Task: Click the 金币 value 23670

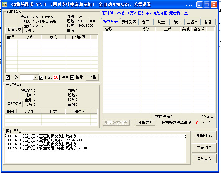Action: coord(40,26)
